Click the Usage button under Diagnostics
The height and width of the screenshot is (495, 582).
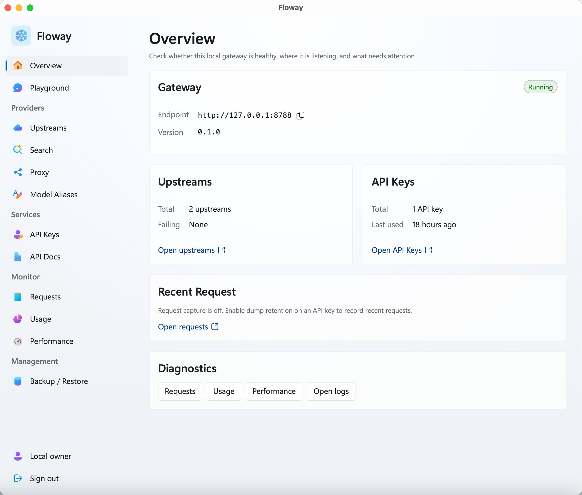click(x=224, y=391)
